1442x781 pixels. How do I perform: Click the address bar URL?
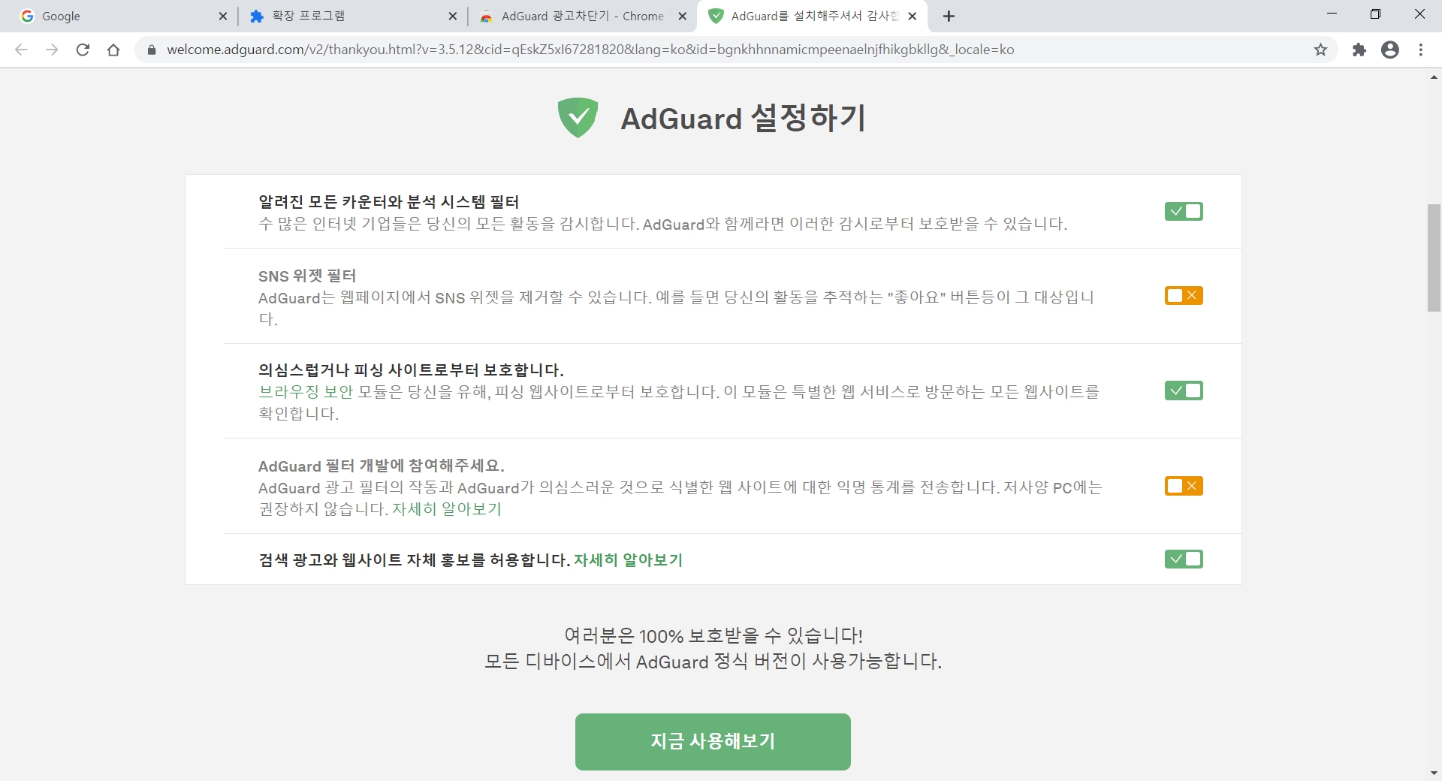pyautogui.click(x=590, y=50)
